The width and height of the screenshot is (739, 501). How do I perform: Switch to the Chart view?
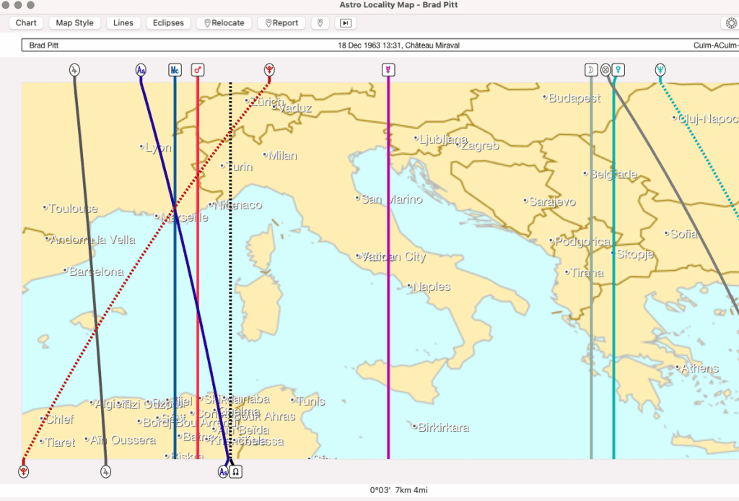25,22
